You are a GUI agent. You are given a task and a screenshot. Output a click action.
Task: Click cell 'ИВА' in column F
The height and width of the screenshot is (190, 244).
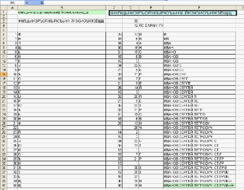(200, 43)
